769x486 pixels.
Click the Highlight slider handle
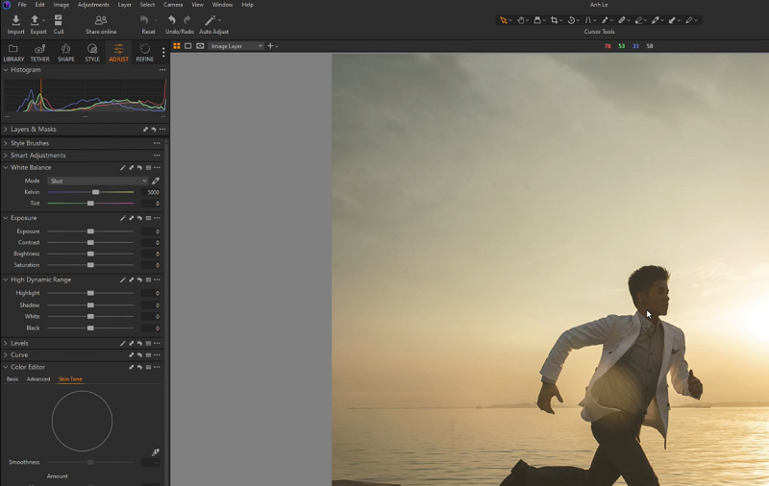coord(90,293)
